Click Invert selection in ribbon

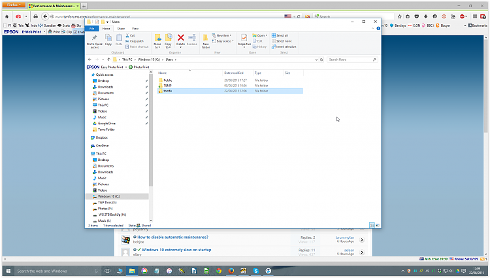[x=284, y=46]
